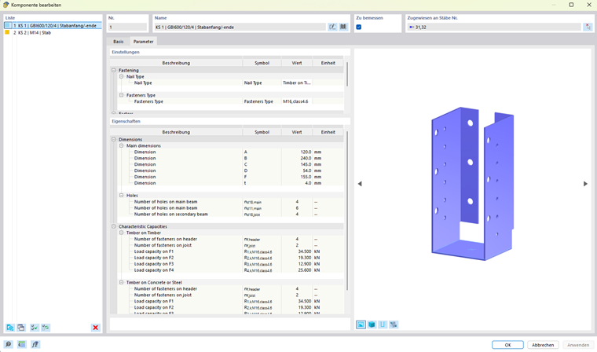The width and height of the screenshot is (597, 352).
Task: Maximize the Komponente bearbeiten window
Action: [x=571, y=5]
